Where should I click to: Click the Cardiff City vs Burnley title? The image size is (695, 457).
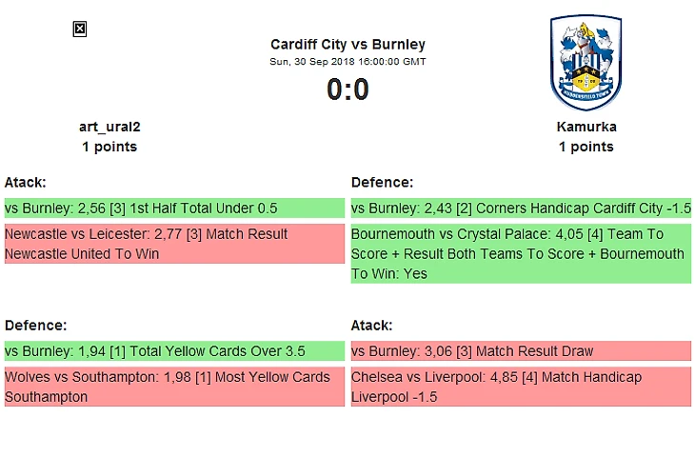[x=347, y=45]
